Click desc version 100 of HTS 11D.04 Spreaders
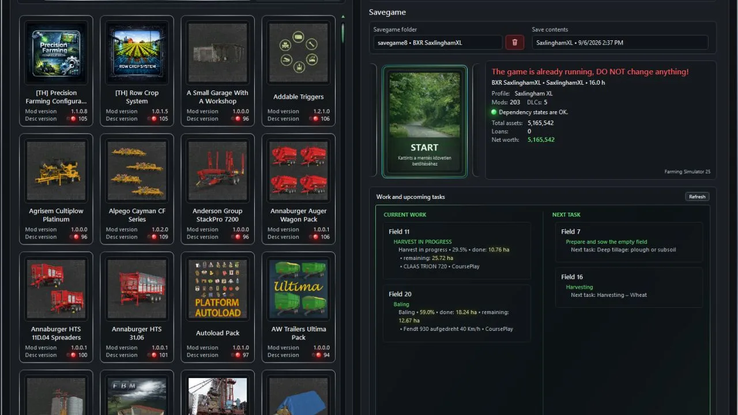 pos(82,355)
